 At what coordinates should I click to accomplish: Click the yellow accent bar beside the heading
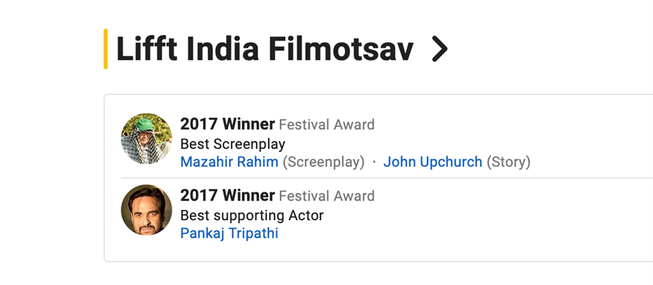[105, 49]
